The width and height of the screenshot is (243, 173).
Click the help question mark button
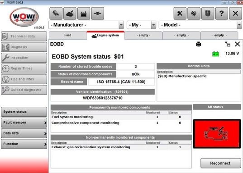(222, 14)
